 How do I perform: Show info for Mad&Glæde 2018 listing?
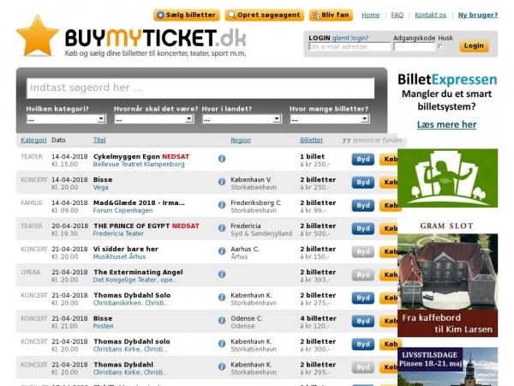click(x=222, y=205)
